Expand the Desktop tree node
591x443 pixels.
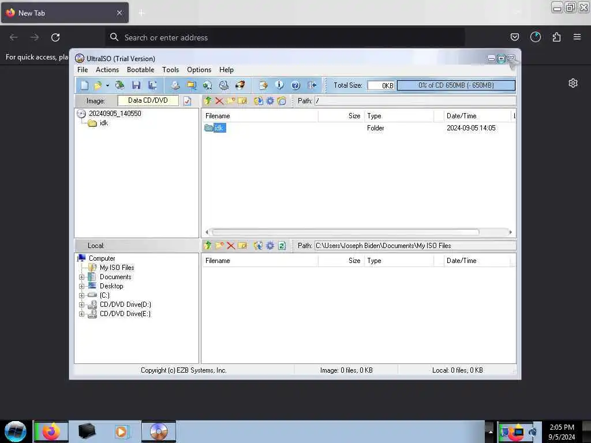[81, 286]
